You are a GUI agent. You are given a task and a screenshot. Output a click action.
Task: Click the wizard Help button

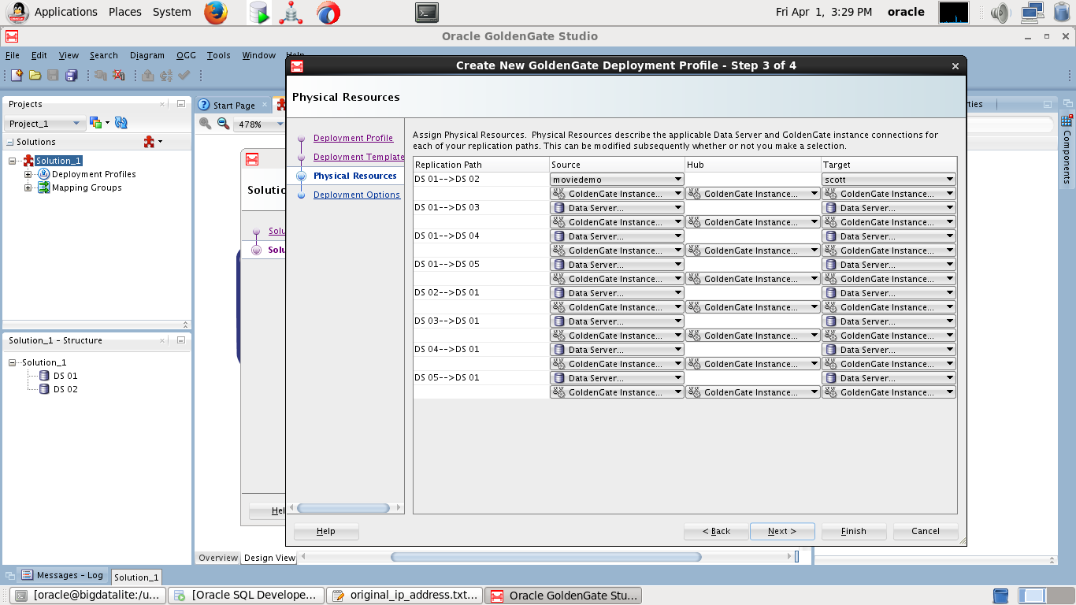pyautogui.click(x=326, y=531)
